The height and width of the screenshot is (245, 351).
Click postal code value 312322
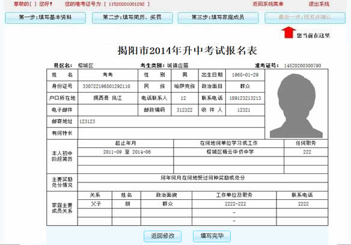coord(185,110)
